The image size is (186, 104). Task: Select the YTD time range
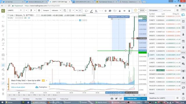tap(34, 95)
